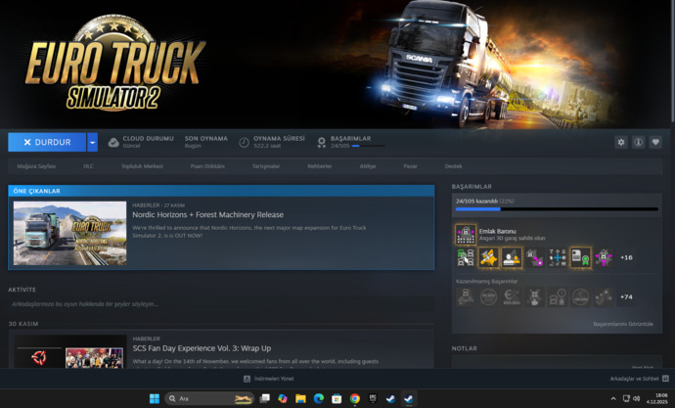675x408 pixels.
Task: Open Task View from the taskbar
Action: pyautogui.click(x=265, y=398)
